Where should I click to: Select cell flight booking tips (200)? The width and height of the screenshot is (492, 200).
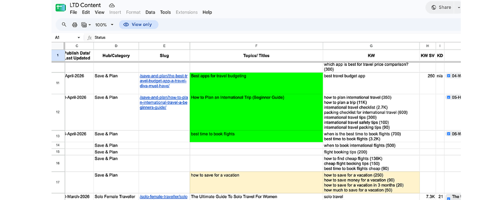pos(371,152)
